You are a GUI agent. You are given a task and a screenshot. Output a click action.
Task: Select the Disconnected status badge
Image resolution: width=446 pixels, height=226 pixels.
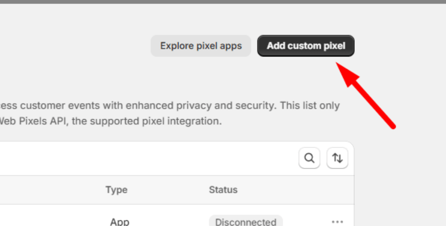[x=245, y=222]
